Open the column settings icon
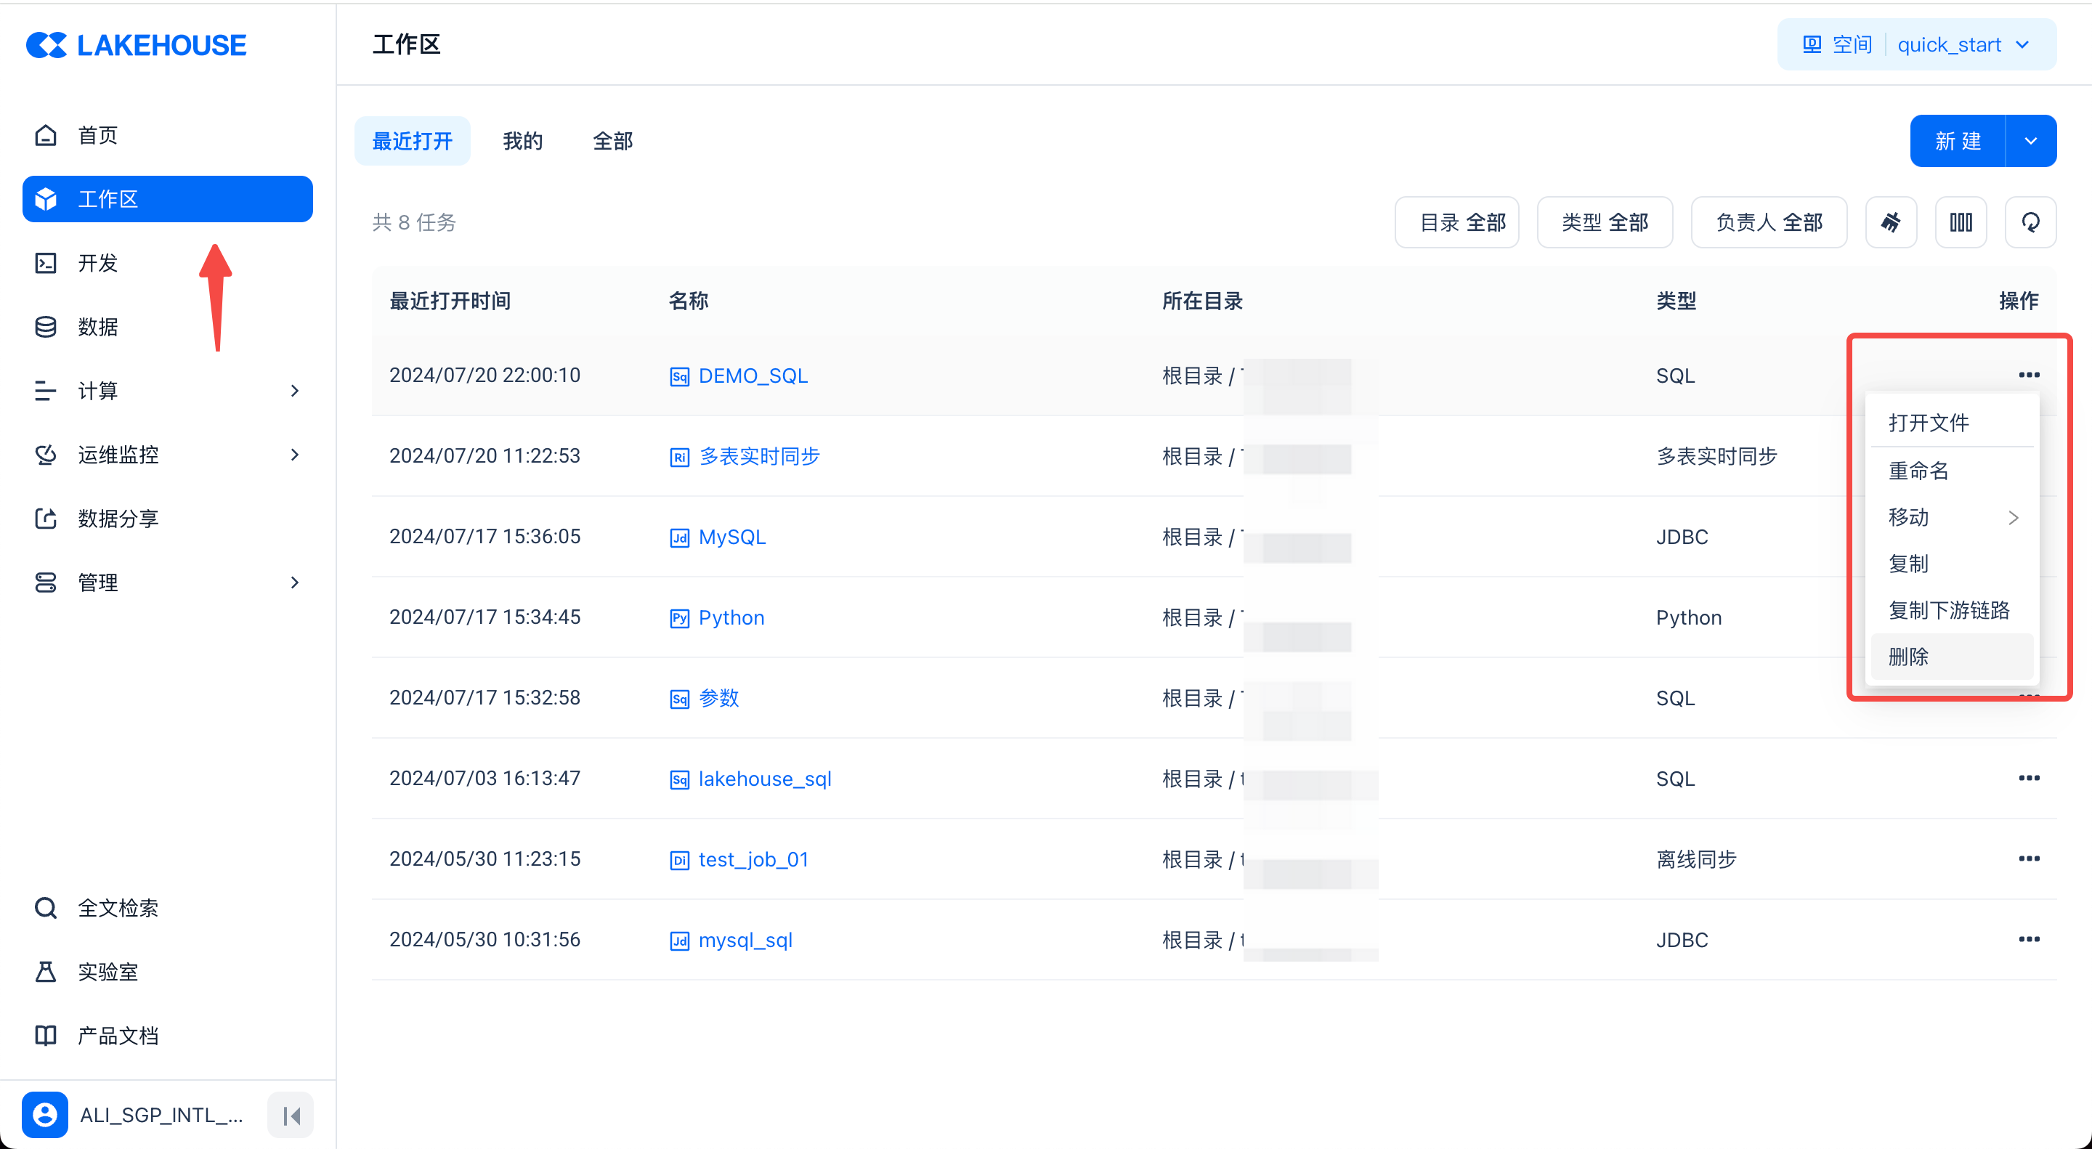2092x1149 pixels. [1961, 222]
